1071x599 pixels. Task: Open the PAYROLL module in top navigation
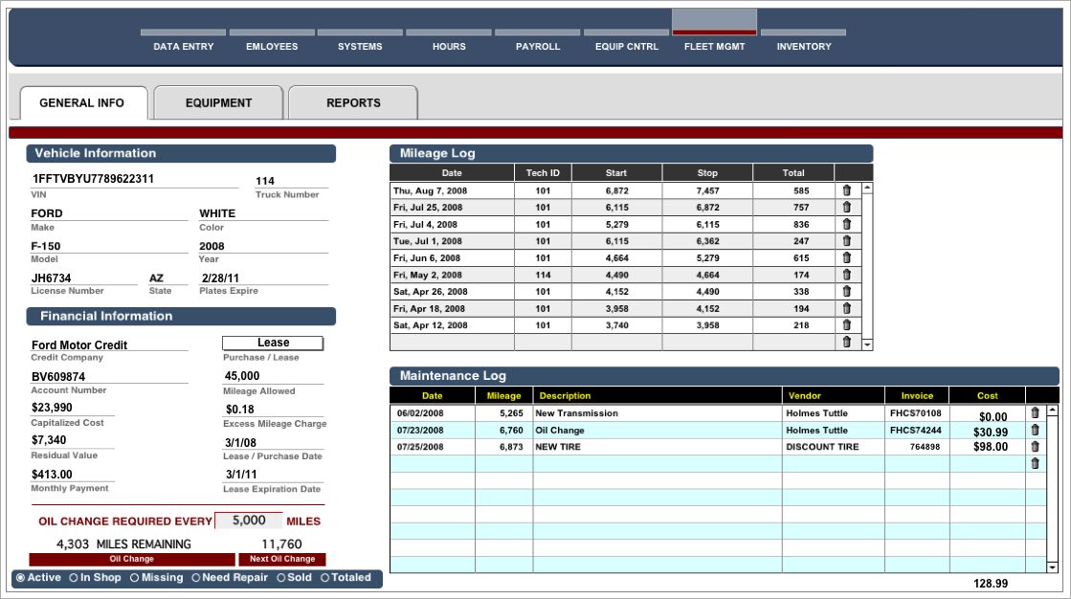click(x=538, y=46)
